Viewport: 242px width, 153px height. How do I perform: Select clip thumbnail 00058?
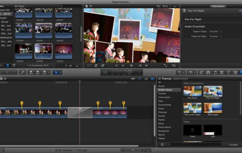click(24, 51)
